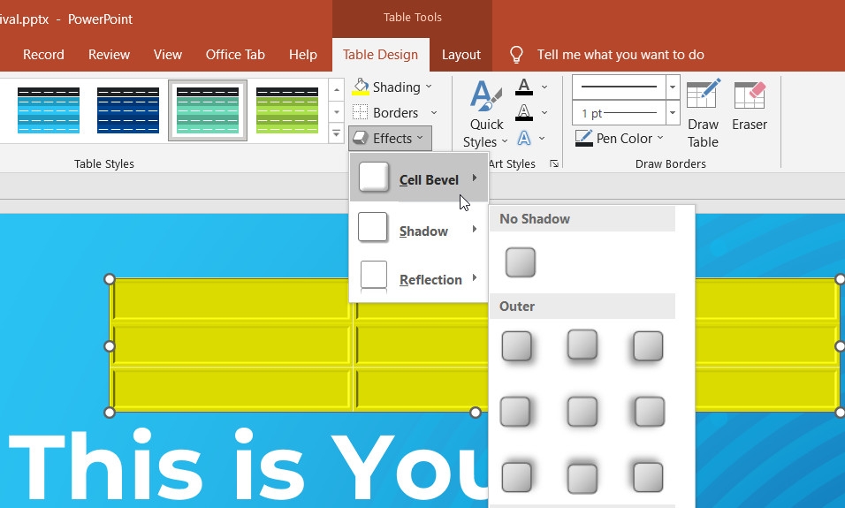The width and height of the screenshot is (845, 508).
Task: Select middle Outer shadow preset in third row
Action: pyautogui.click(x=582, y=478)
